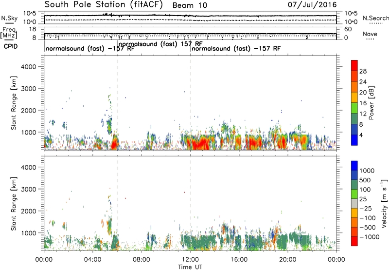
Task: Click the 28 label on the Power colorbar
Action: [x=363, y=71]
